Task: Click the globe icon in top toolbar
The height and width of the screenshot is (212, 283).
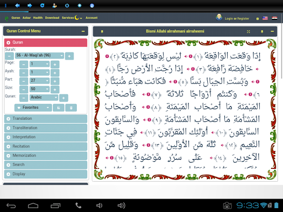Action: (x=92, y=6)
